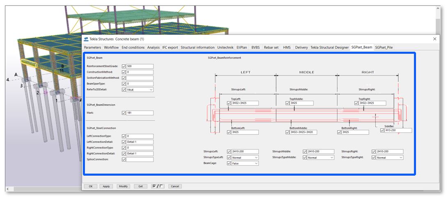This screenshot has width=448, height=197.
Task: Click the Mark input field
Action: 140,113
